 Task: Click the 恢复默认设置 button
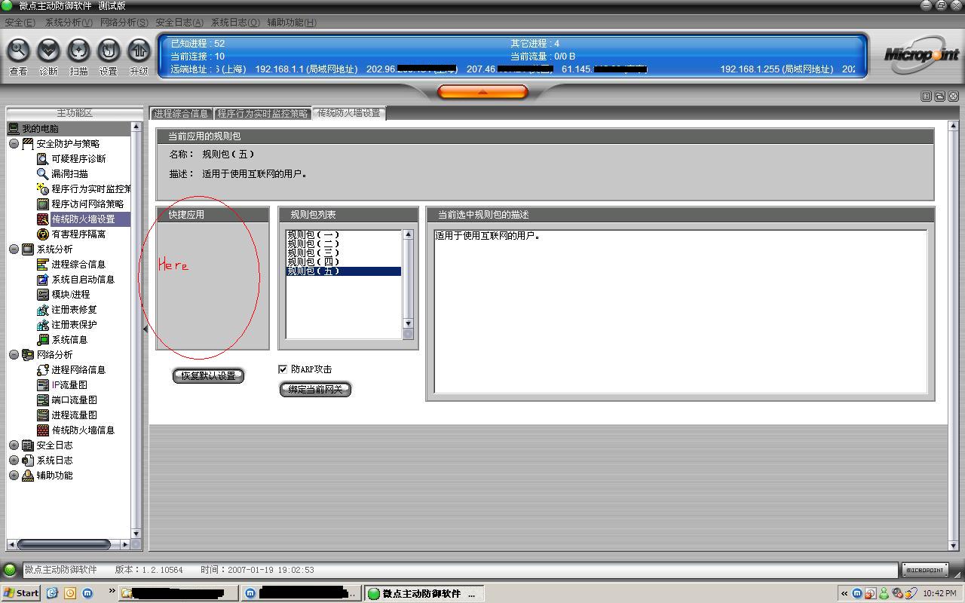[209, 375]
